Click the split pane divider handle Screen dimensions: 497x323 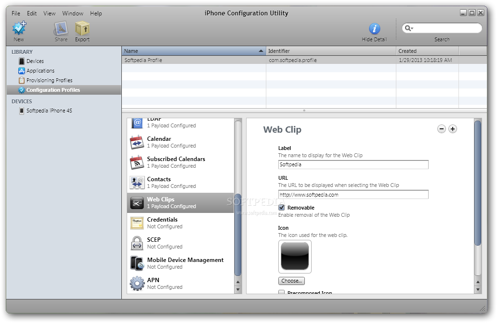[x=304, y=111]
